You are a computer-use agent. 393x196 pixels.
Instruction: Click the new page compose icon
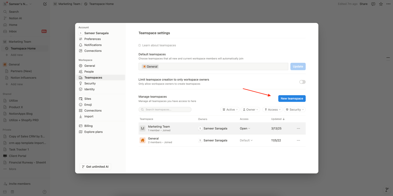pos(45,4)
